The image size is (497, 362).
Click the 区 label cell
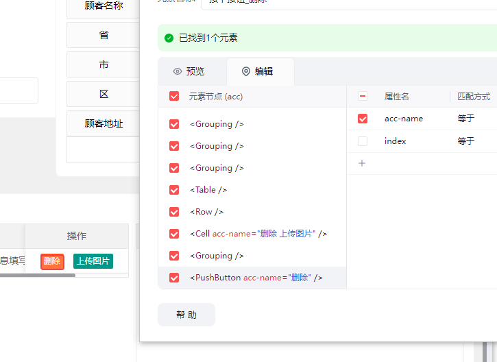[x=104, y=94]
